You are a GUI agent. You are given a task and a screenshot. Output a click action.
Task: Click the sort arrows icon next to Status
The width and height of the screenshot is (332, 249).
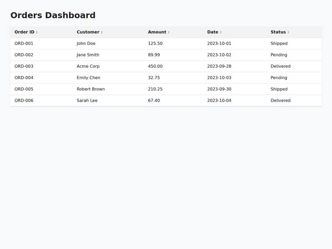[x=288, y=32]
